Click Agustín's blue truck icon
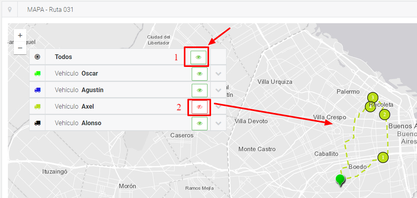 click(37, 90)
